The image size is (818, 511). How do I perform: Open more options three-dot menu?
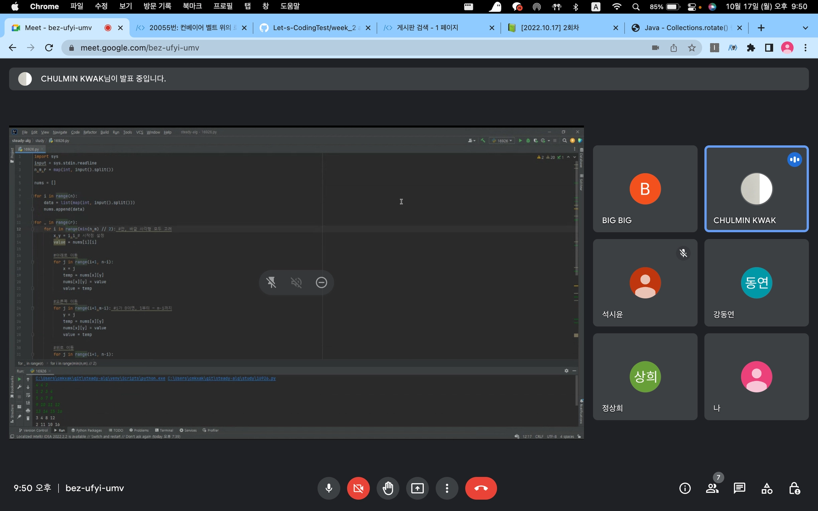pos(447,488)
